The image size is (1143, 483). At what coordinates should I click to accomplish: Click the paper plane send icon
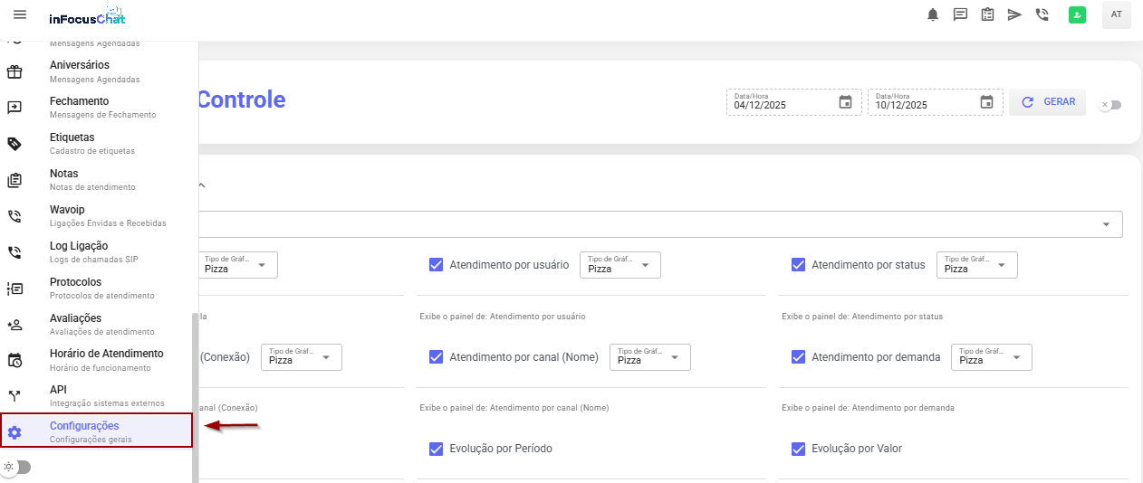click(1014, 14)
